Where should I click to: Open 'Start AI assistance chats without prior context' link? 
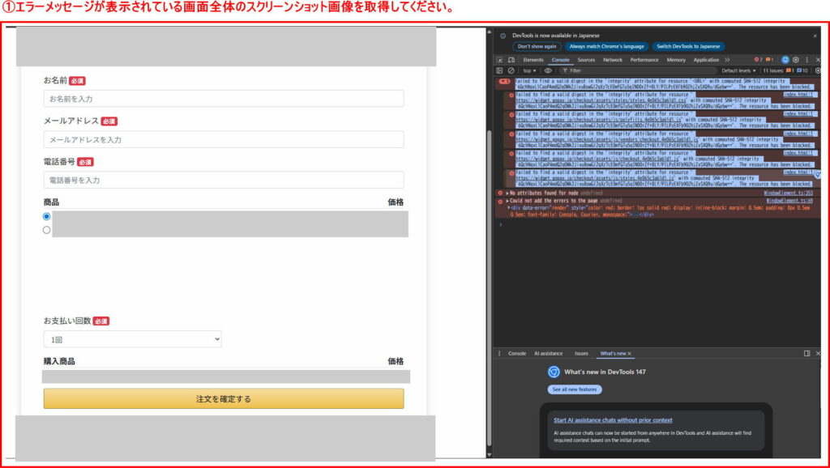coord(613,420)
